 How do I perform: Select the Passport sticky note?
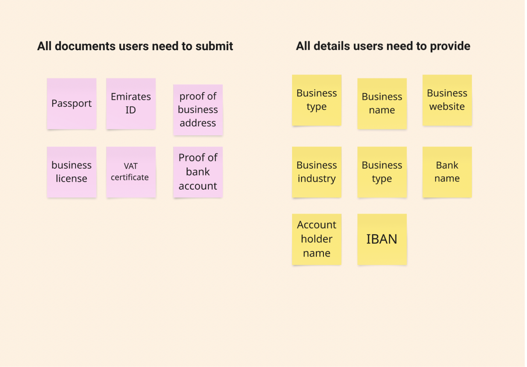[x=71, y=104]
